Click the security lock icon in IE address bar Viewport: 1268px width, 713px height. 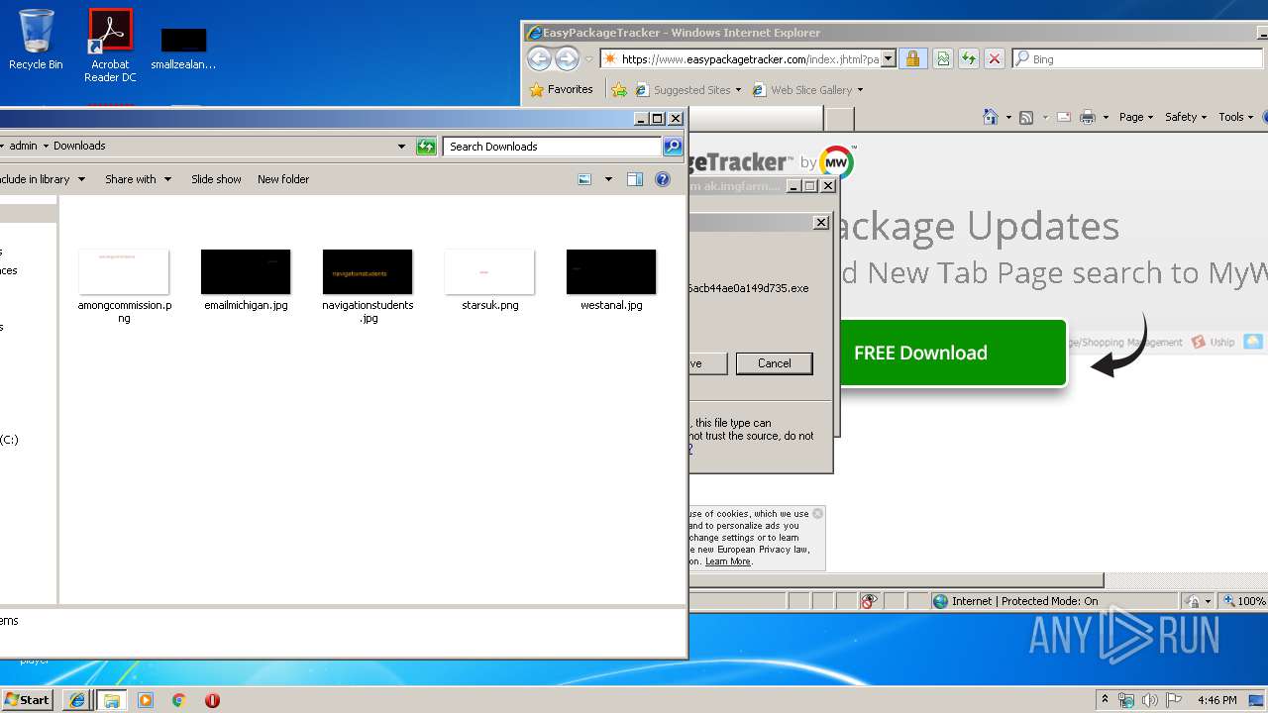click(x=912, y=59)
